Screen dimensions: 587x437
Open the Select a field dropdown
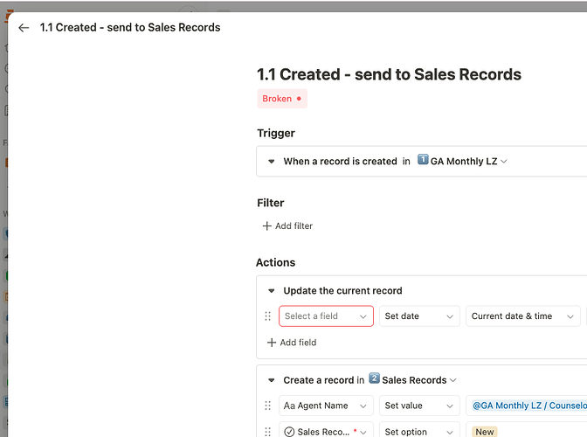326,316
